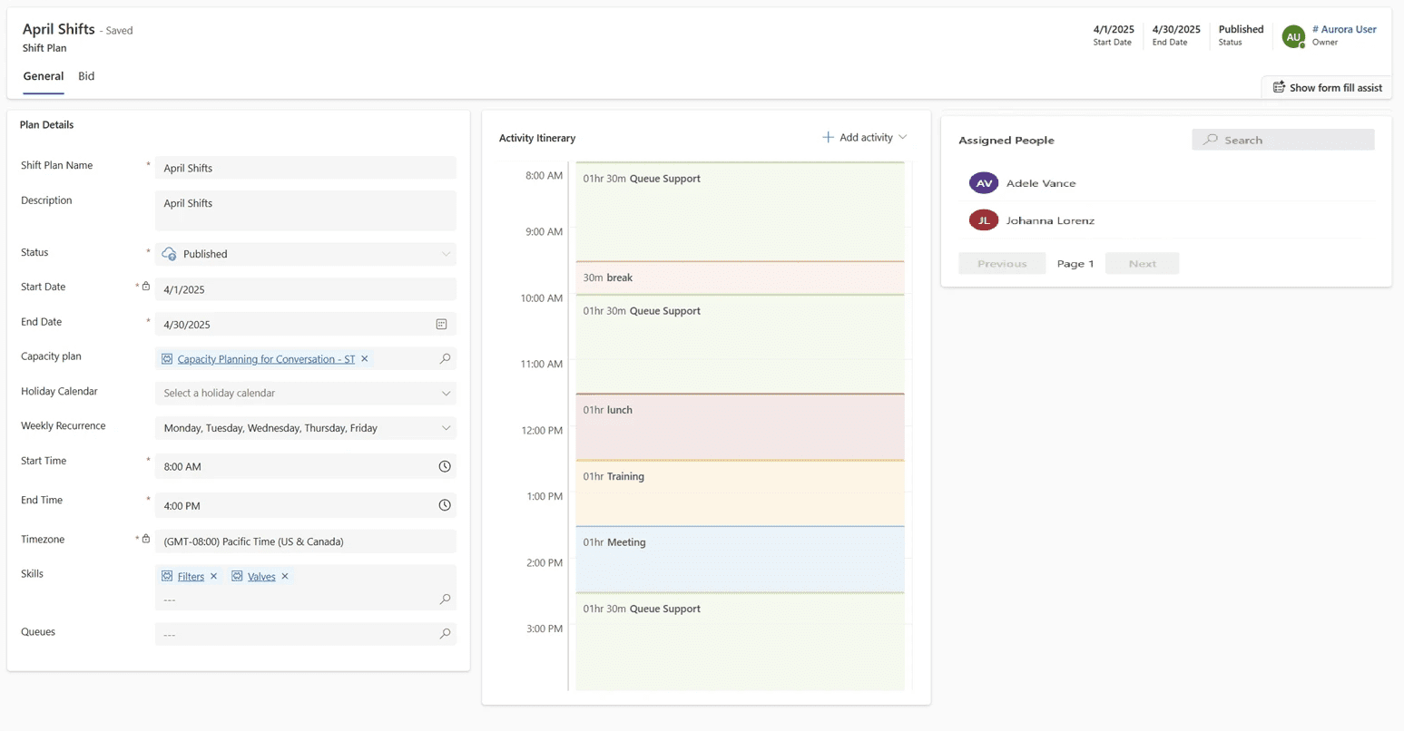1404x731 pixels.
Task: Click the AU owner avatar
Action: (x=1293, y=36)
